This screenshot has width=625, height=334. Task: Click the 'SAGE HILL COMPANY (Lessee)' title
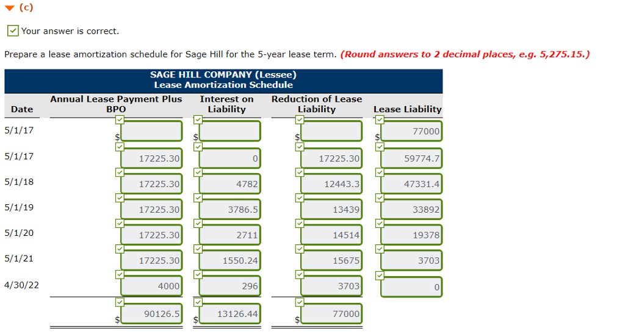(x=223, y=74)
